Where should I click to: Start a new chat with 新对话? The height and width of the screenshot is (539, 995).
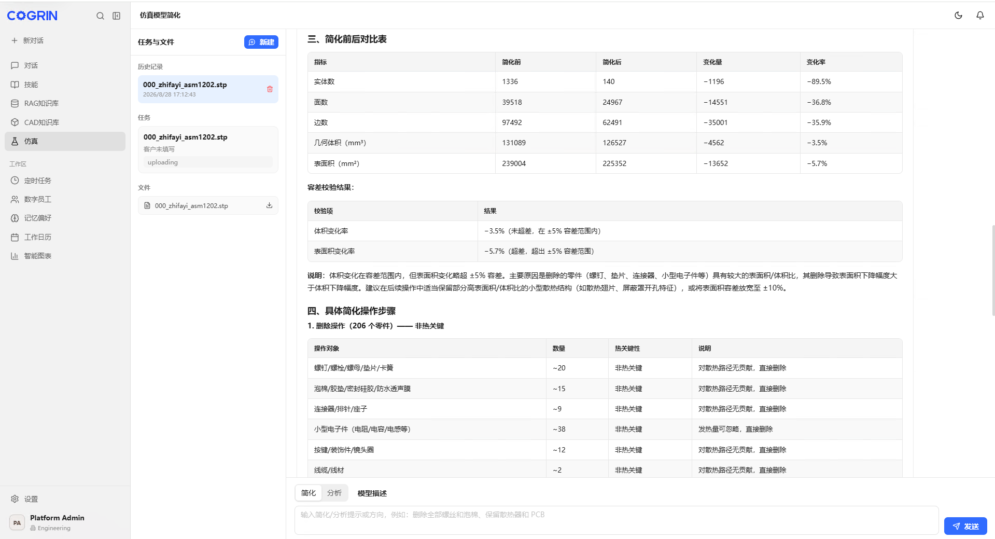[x=28, y=40]
